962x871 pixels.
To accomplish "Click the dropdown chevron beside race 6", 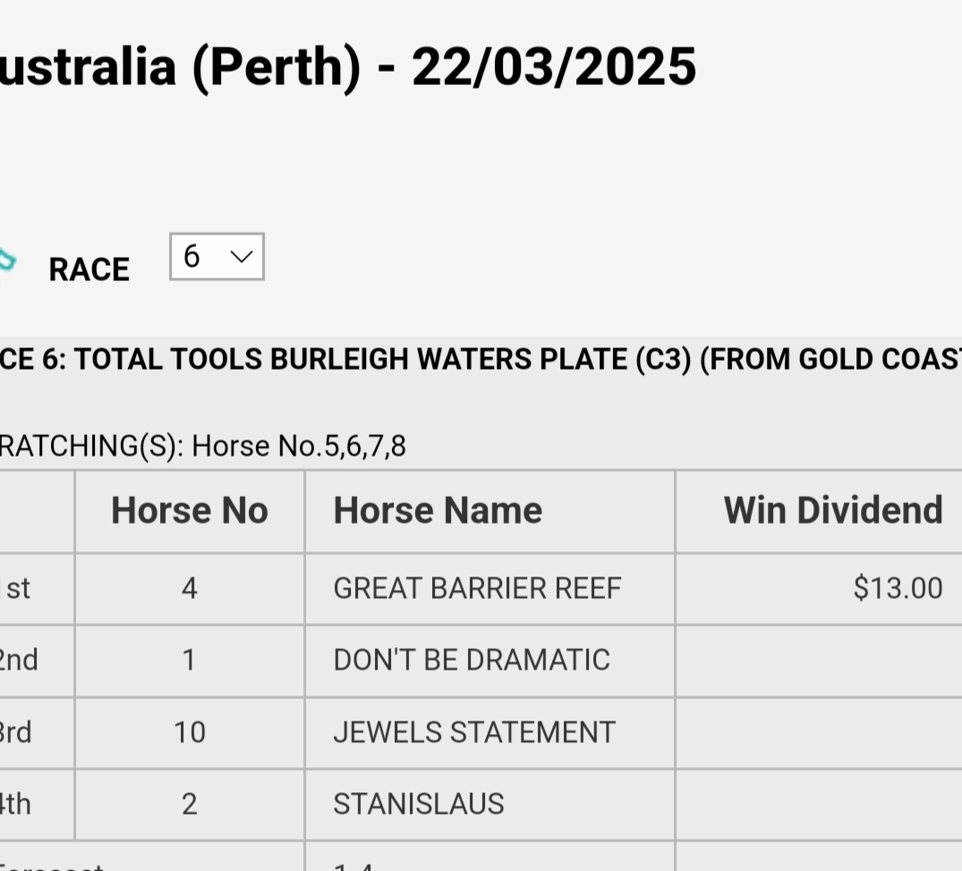I will (241, 257).
